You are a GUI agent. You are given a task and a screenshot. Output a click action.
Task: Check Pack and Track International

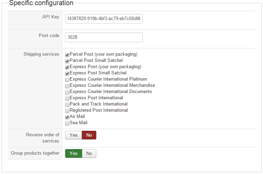point(67,104)
